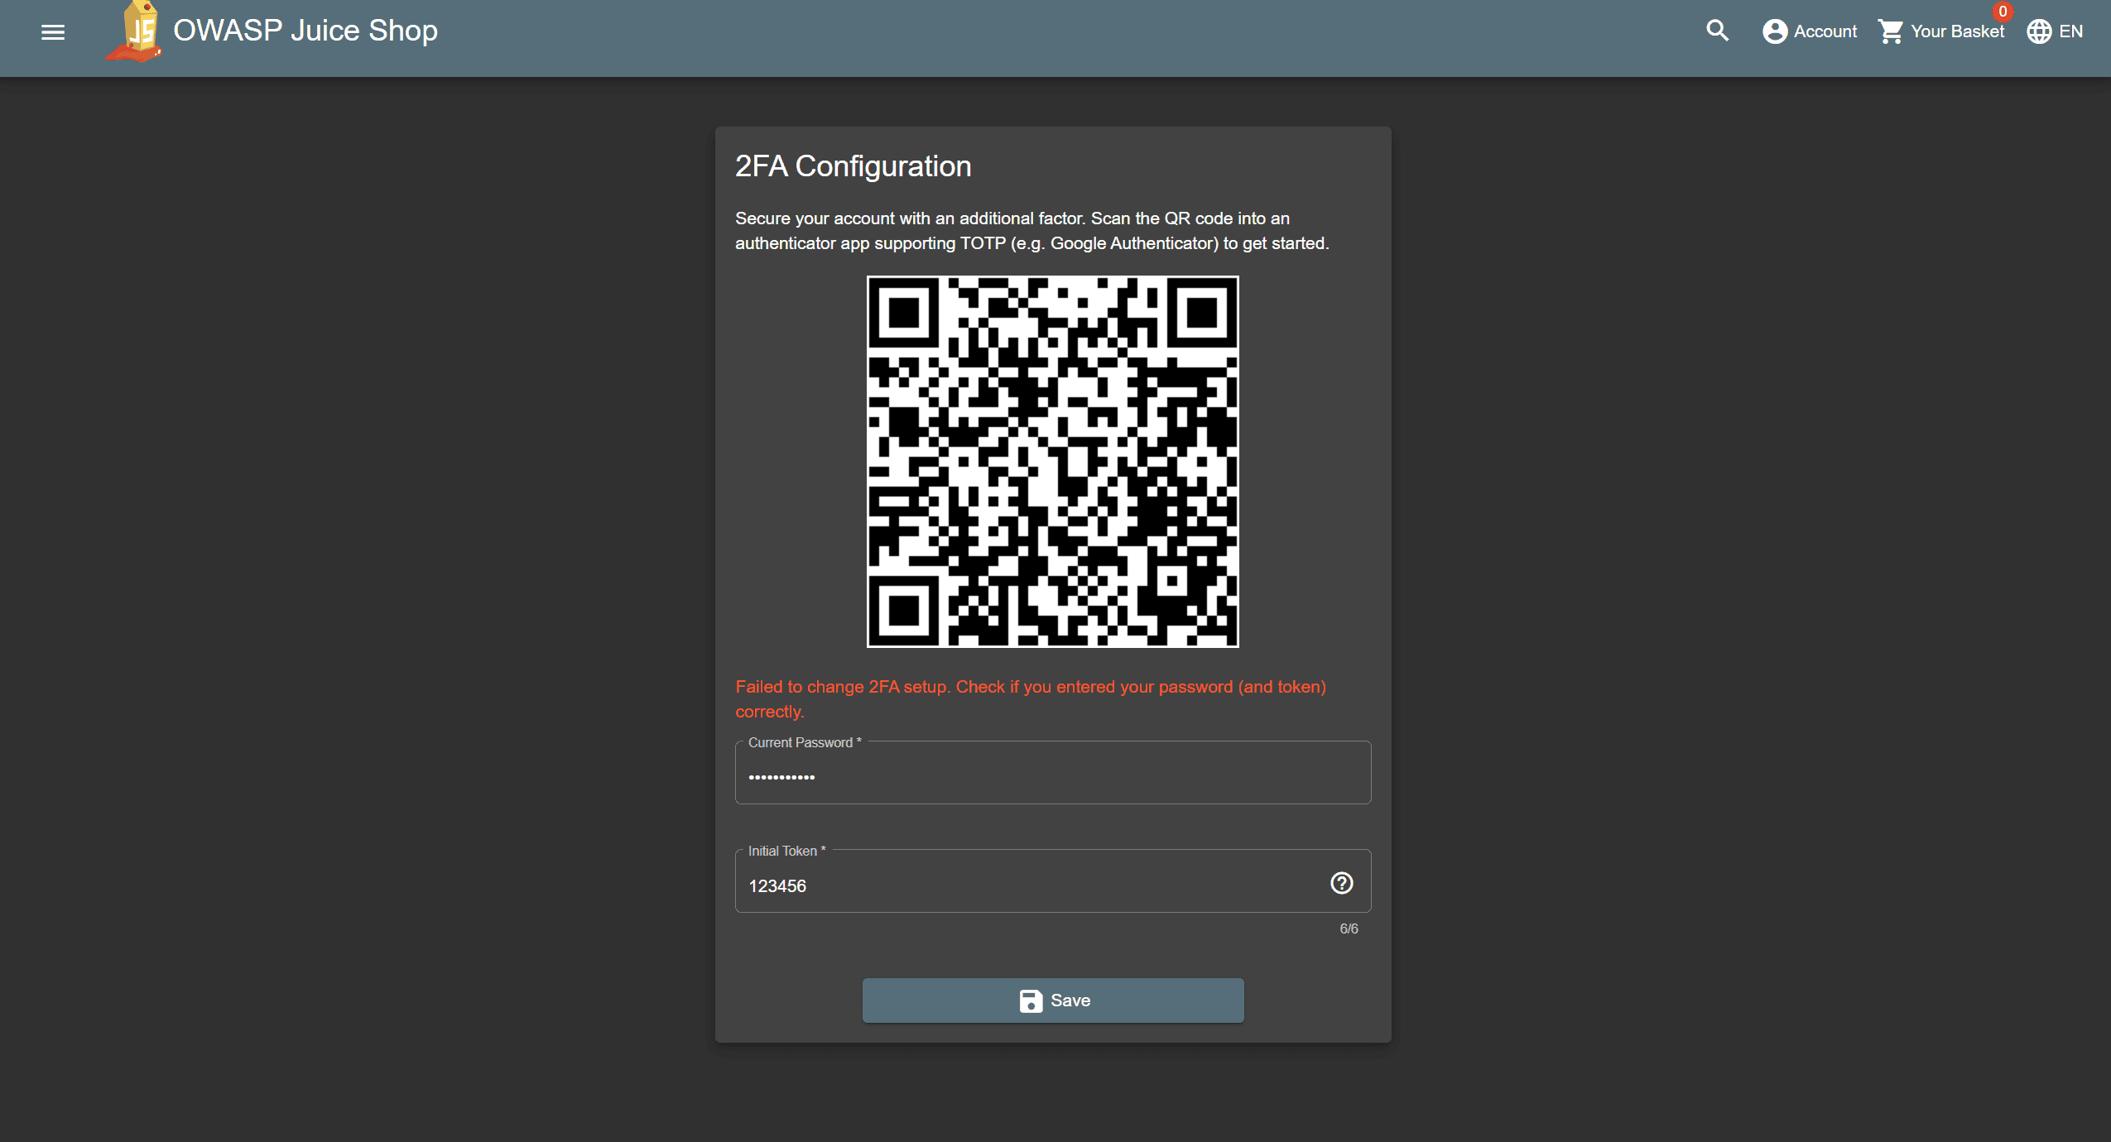Screen dimensions: 2111x1142
Task: Click the OWASP Juice Shop title
Action: pos(305,31)
